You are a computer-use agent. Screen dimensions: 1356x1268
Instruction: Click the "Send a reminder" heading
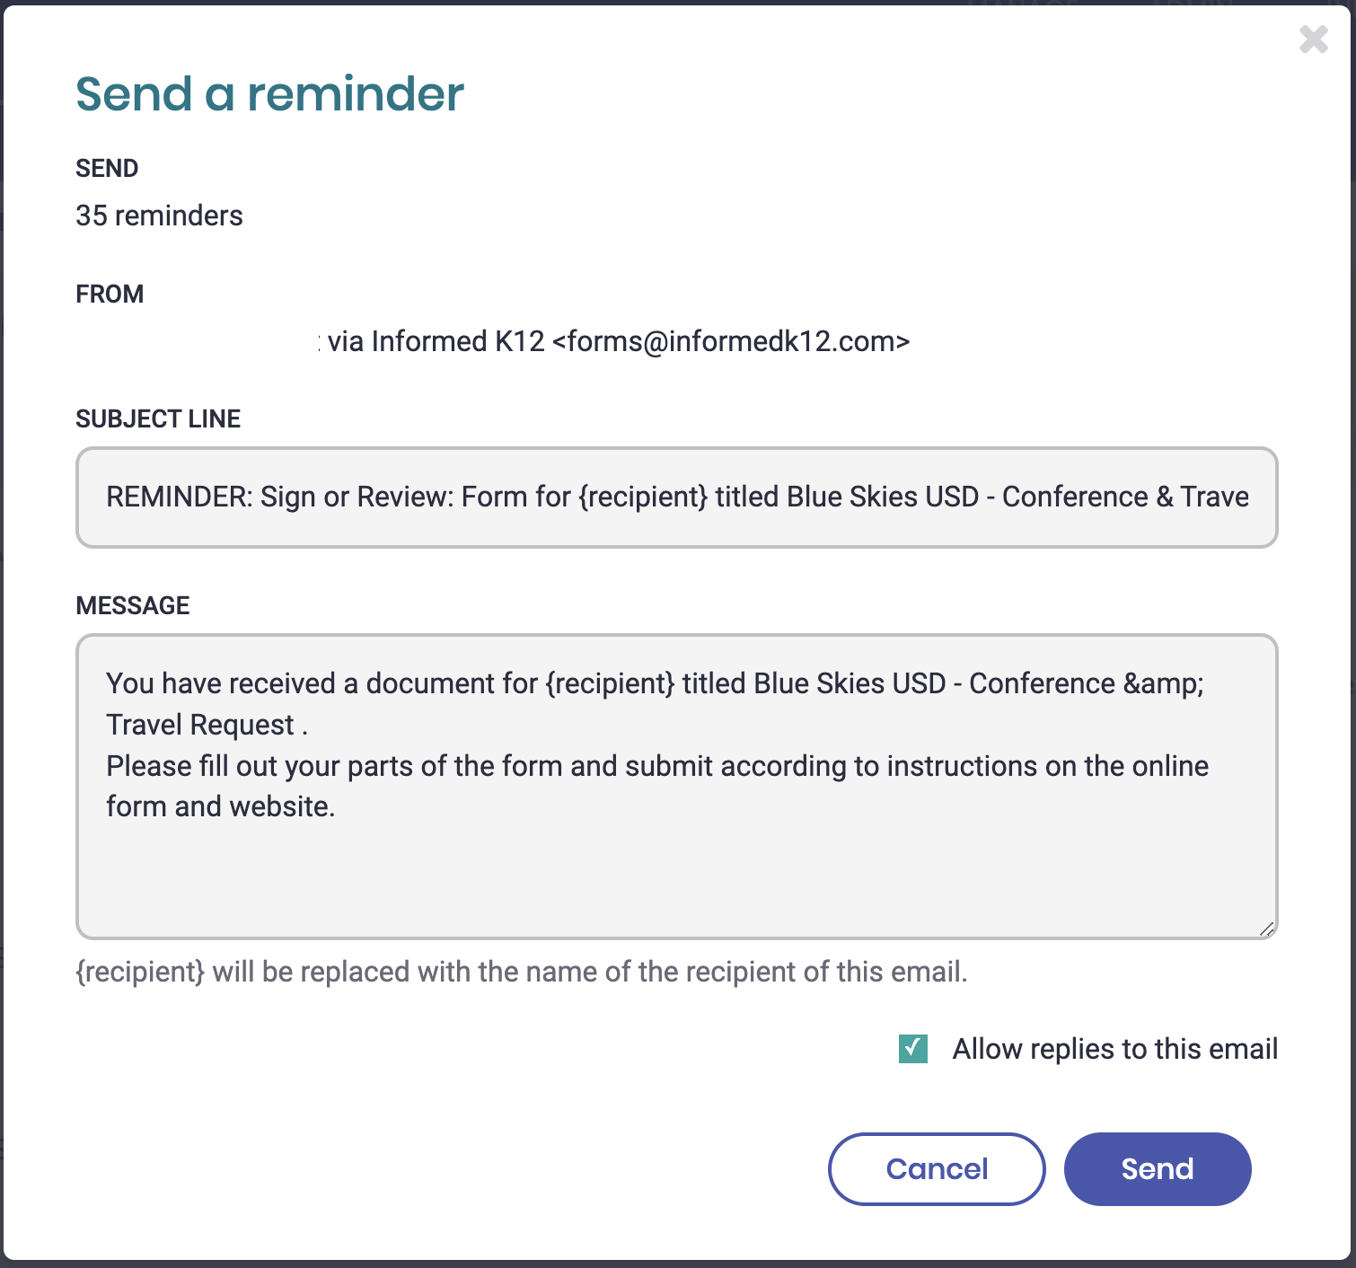point(269,93)
